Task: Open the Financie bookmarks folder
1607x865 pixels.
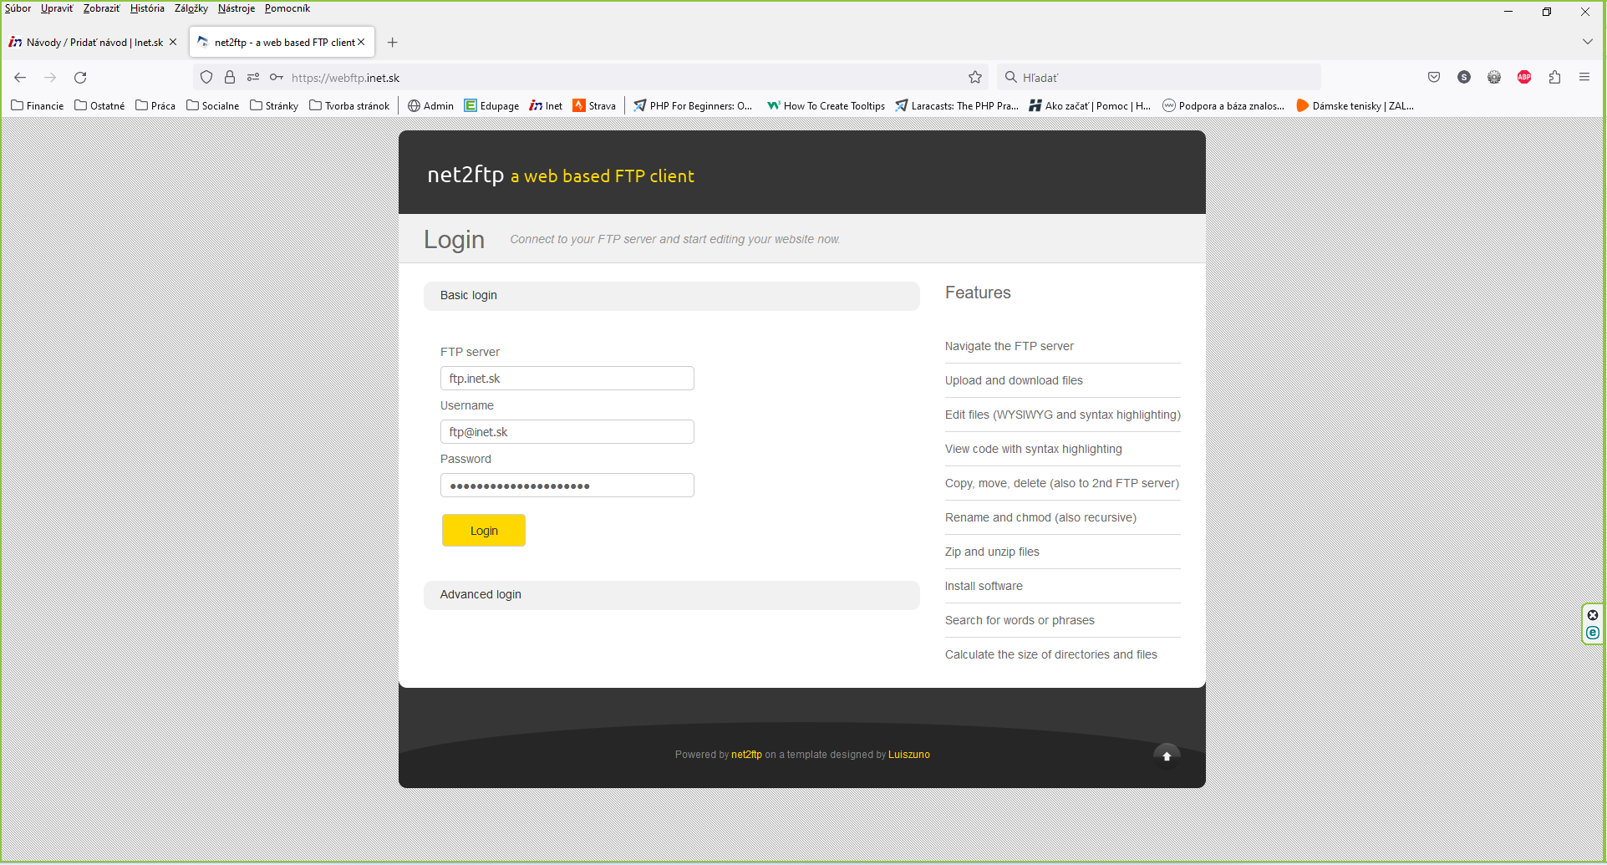Action: pos(38,106)
